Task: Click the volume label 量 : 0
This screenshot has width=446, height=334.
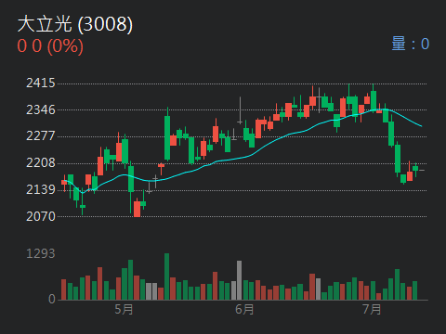Action: 411,44
